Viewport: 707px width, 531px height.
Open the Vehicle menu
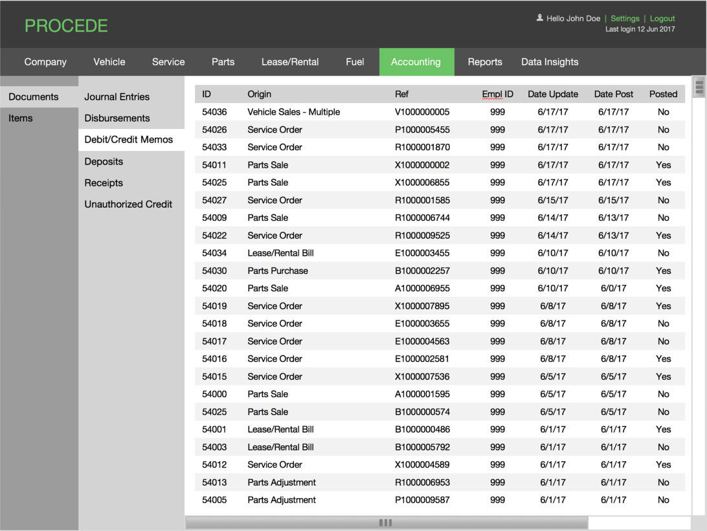[109, 62]
